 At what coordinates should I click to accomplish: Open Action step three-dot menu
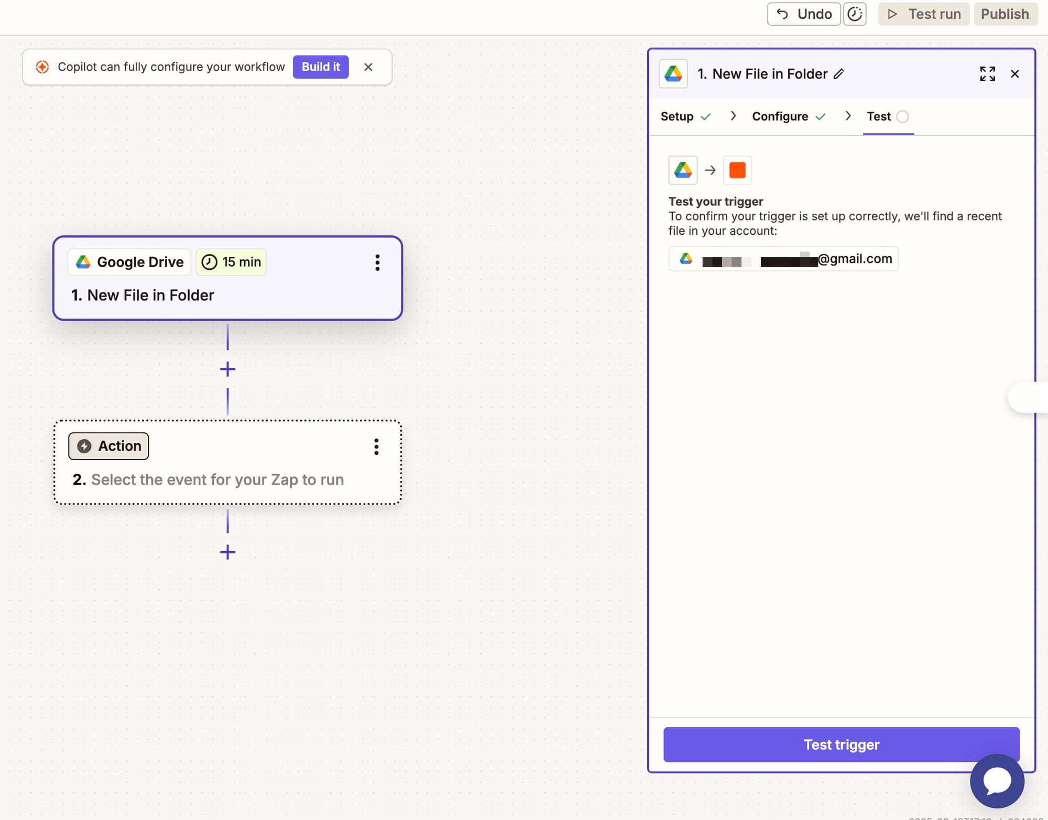pyautogui.click(x=376, y=446)
